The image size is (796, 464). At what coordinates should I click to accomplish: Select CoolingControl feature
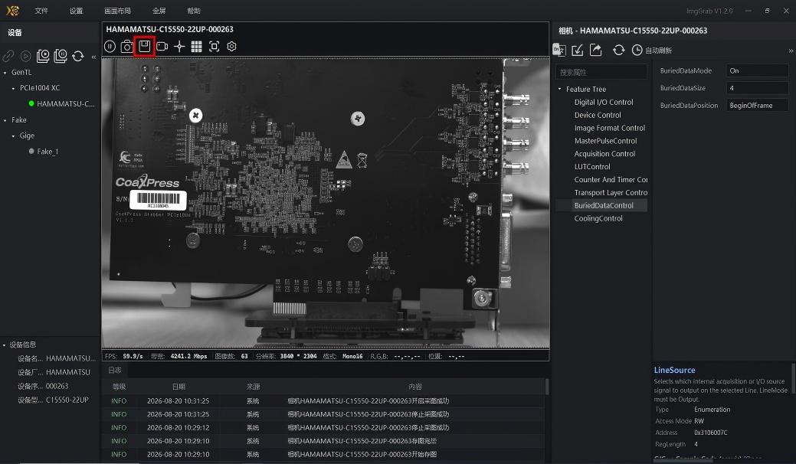tap(598, 218)
